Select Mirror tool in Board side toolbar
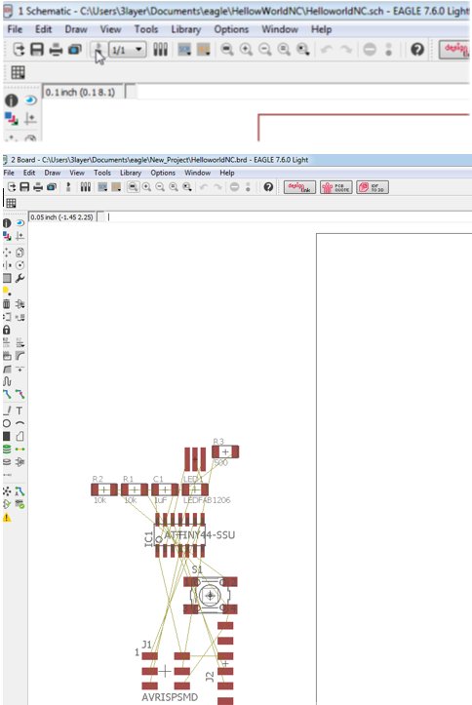The height and width of the screenshot is (705, 472). point(7,265)
